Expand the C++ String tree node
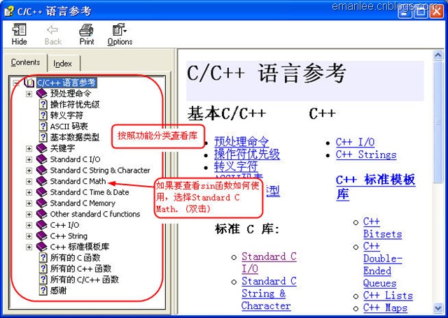 (29, 236)
